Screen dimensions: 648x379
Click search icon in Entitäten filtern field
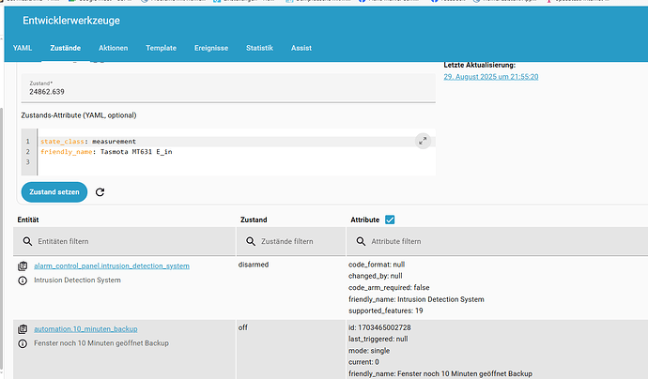(26, 242)
